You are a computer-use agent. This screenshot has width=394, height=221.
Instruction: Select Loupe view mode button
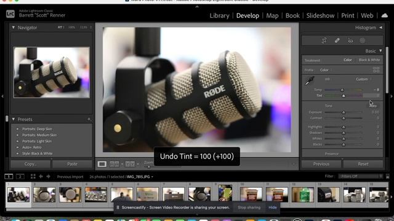pos(102,164)
